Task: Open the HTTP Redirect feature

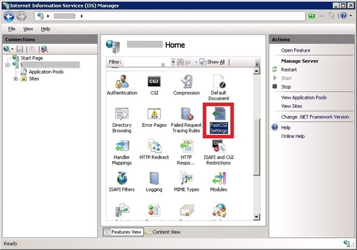Action: coord(154,150)
